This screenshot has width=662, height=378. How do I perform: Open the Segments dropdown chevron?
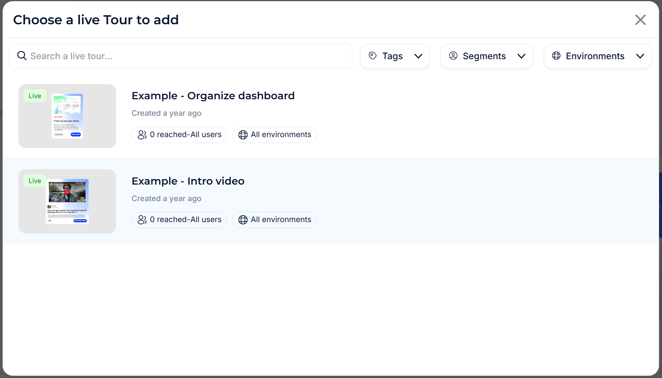[521, 56]
